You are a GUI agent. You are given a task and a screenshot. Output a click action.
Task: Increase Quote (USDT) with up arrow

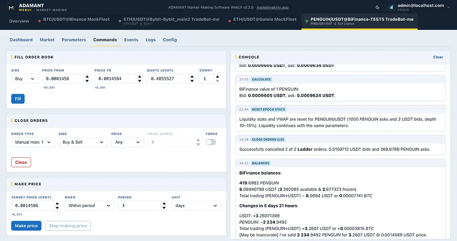[192, 77]
